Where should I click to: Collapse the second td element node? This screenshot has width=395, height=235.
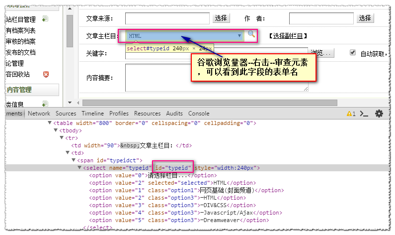click(68, 152)
